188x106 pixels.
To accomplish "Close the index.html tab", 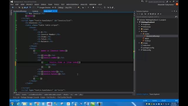I will coord(56,11).
